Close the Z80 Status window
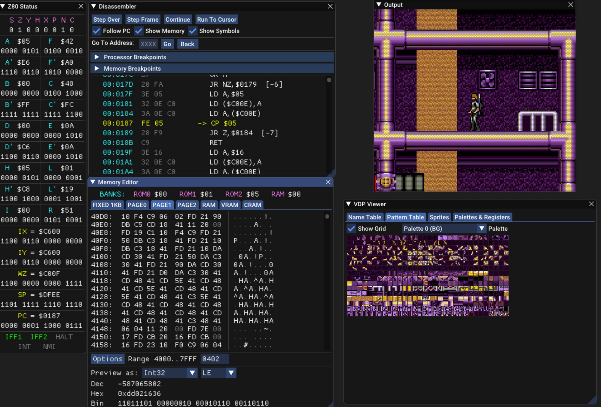 coord(81,6)
